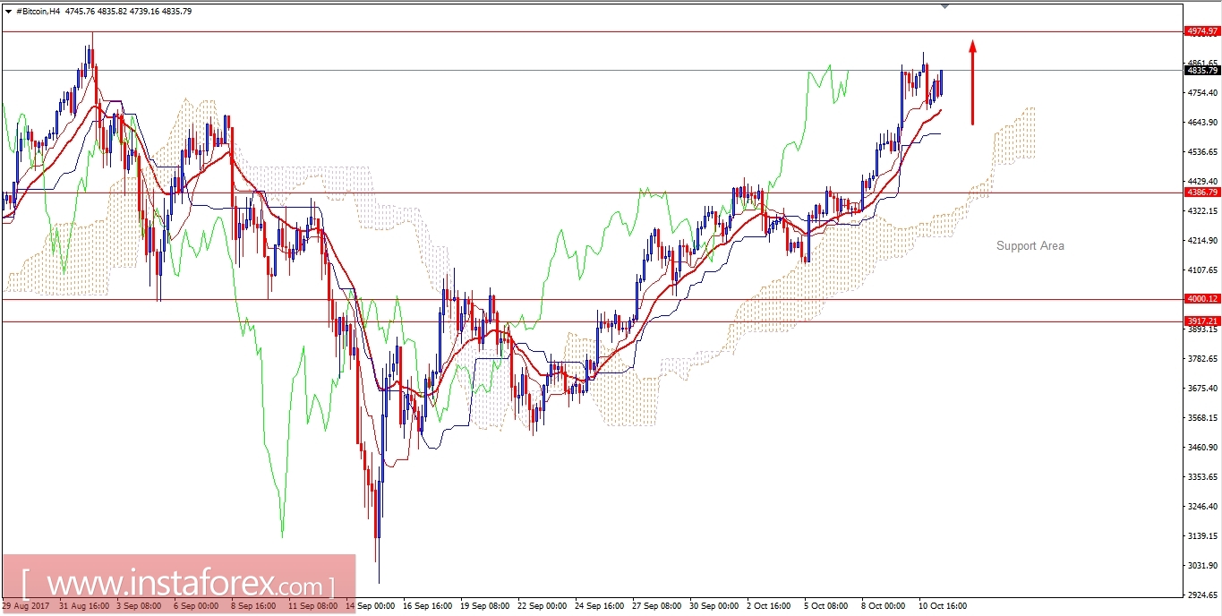Click the 4214.90 value on price axis
This screenshot has height=616, width=1222.
1201,241
